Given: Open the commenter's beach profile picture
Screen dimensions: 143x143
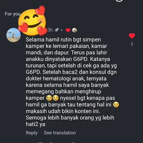Looking at the screenshot, I should point(14,35).
